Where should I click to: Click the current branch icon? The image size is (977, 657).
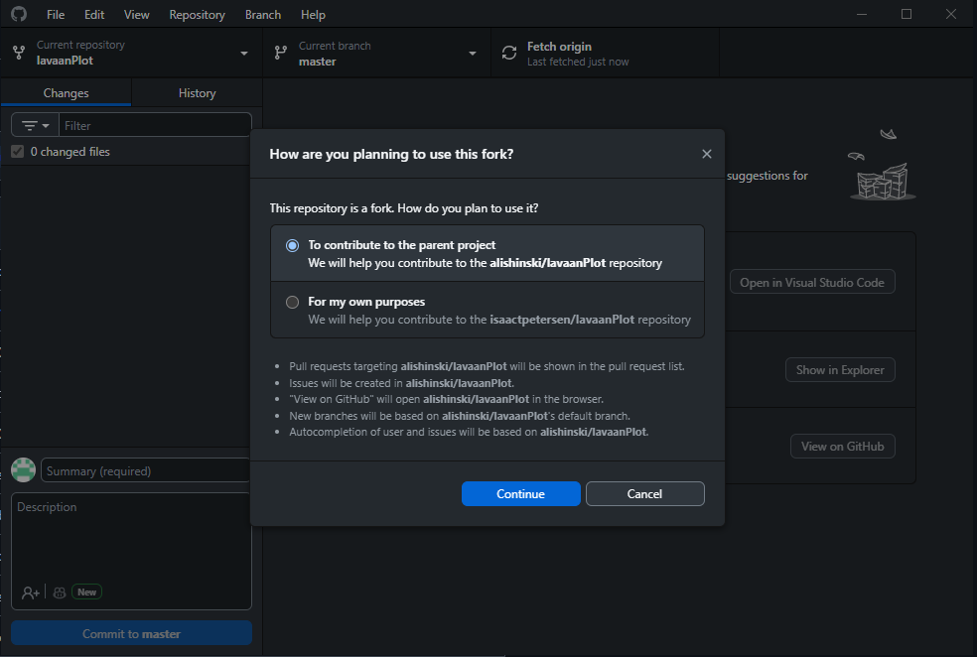tap(281, 53)
